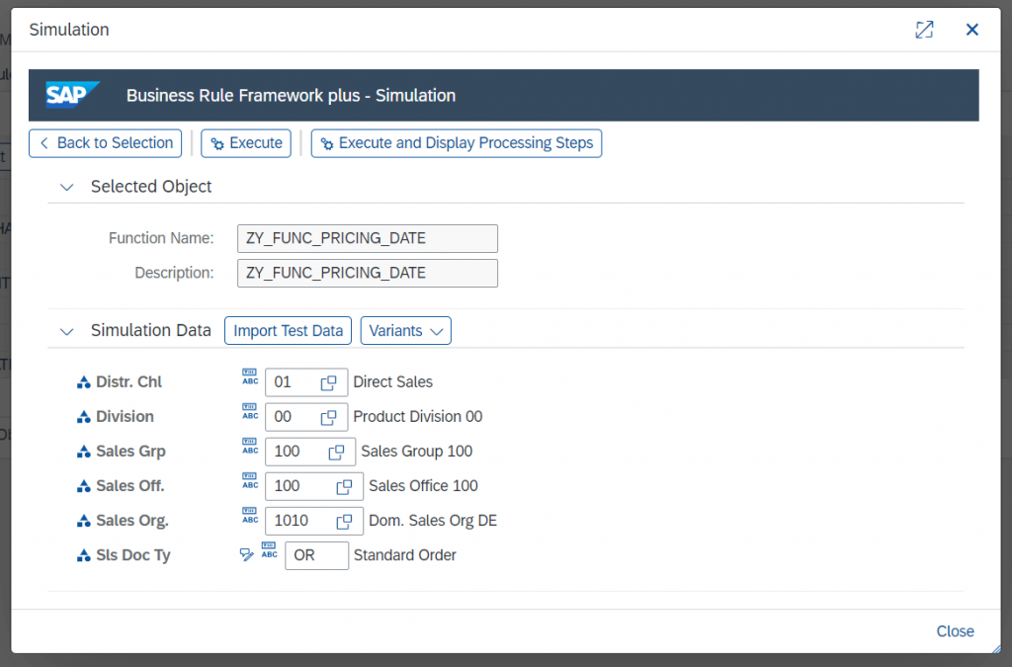
Task: Click the 'Sls Doc Ty' field label
Action: [x=133, y=555]
